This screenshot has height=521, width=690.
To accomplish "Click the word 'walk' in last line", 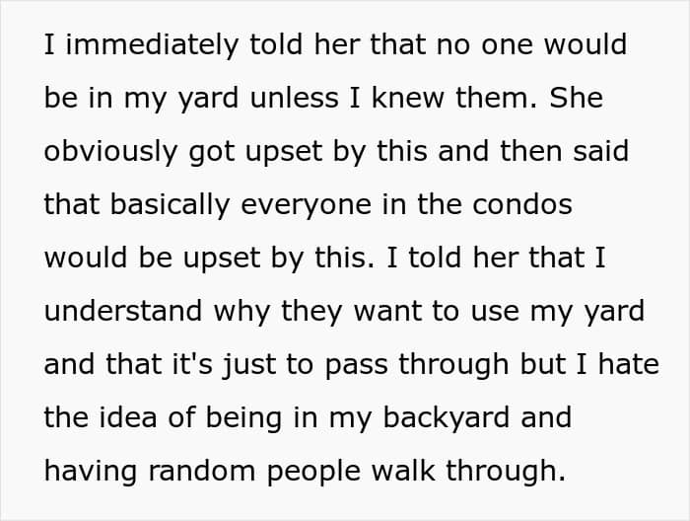I will pyautogui.click(x=403, y=472).
